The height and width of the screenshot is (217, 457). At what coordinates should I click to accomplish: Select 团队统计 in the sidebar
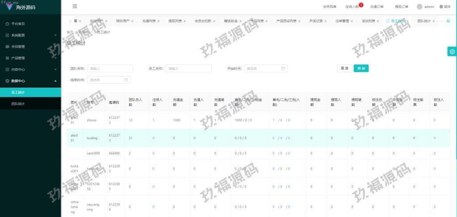pyautogui.click(x=18, y=104)
